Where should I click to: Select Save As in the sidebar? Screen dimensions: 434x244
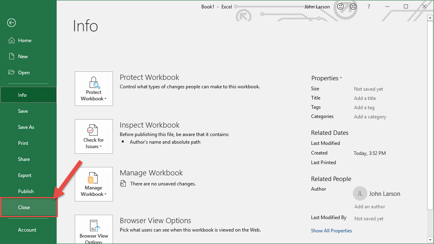click(26, 127)
